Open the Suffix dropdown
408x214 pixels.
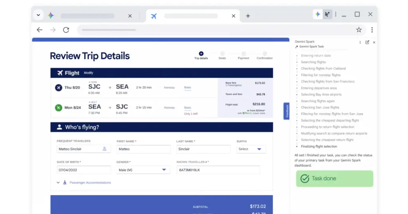(x=251, y=149)
